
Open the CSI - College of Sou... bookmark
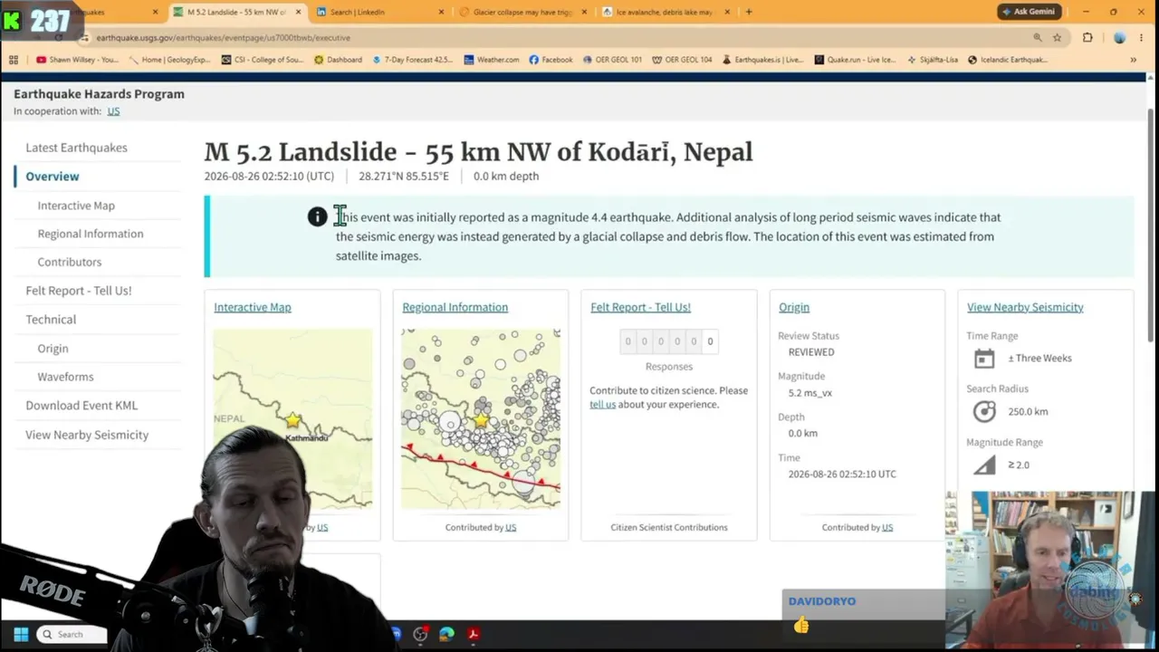[x=263, y=60]
